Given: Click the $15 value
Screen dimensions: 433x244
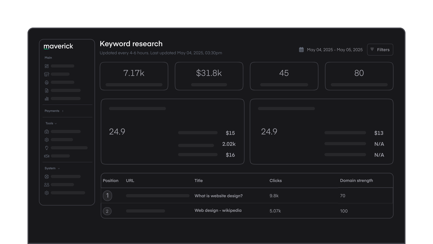Looking at the screenshot, I should click(x=230, y=133).
